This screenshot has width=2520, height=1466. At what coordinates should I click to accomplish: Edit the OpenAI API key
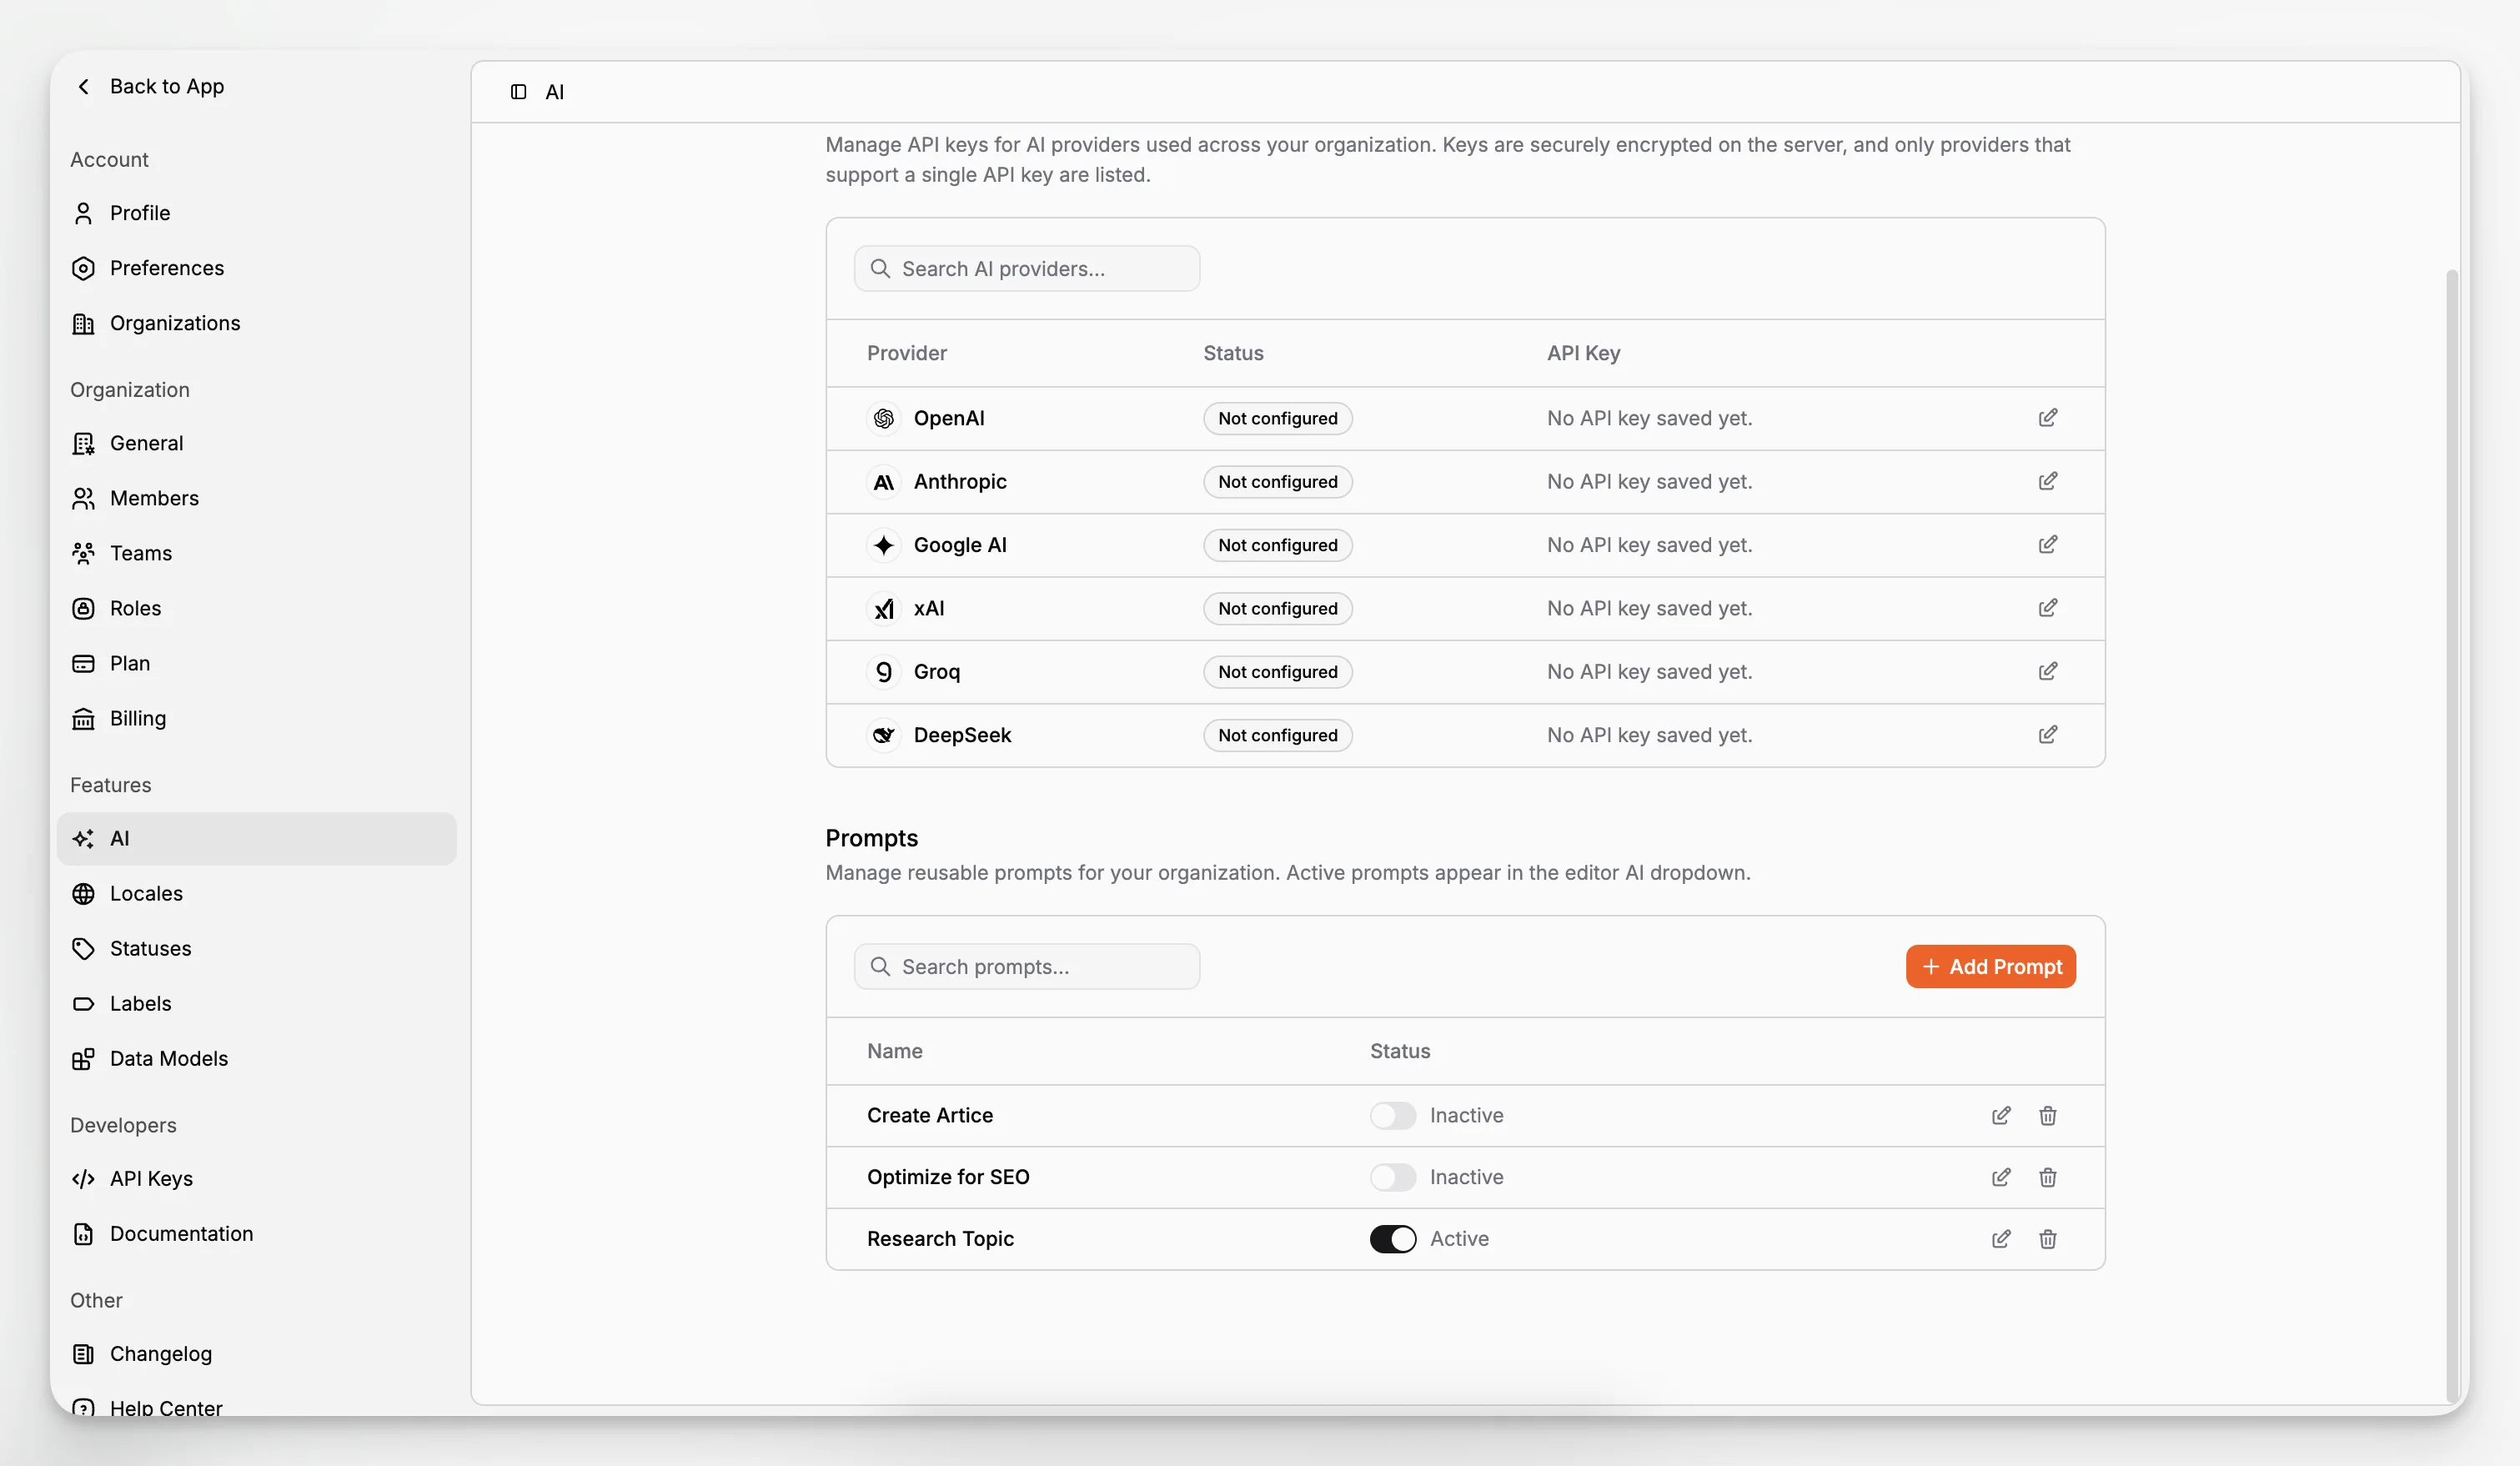(x=2047, y=418)
